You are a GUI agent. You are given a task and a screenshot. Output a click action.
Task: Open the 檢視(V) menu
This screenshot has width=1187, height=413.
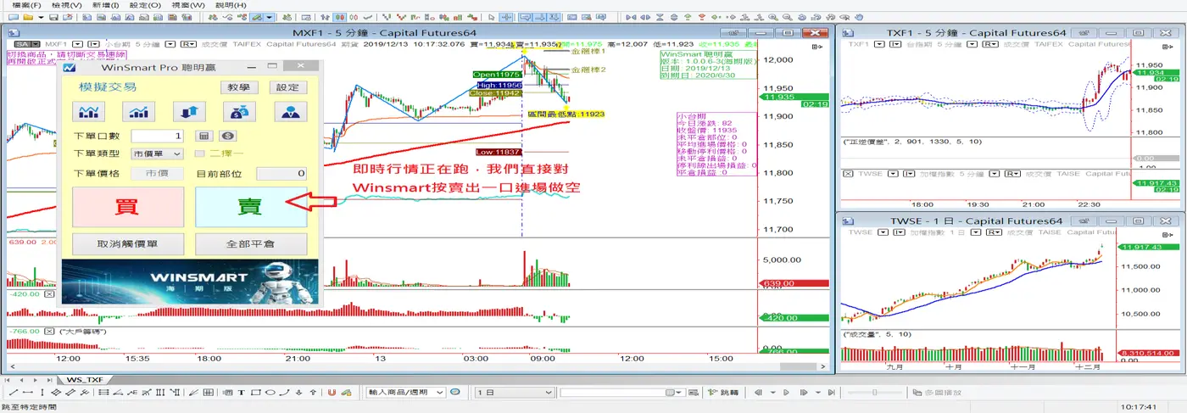point(65,5)
